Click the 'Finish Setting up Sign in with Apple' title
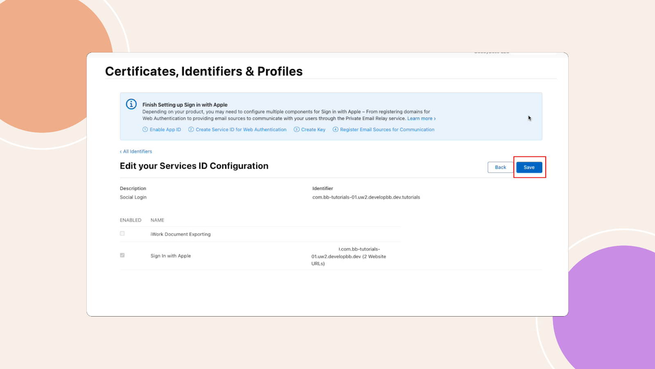 point(185,105)
